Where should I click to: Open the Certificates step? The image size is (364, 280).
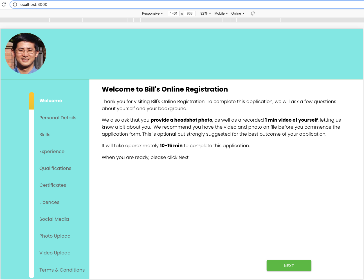click(53, 185)
